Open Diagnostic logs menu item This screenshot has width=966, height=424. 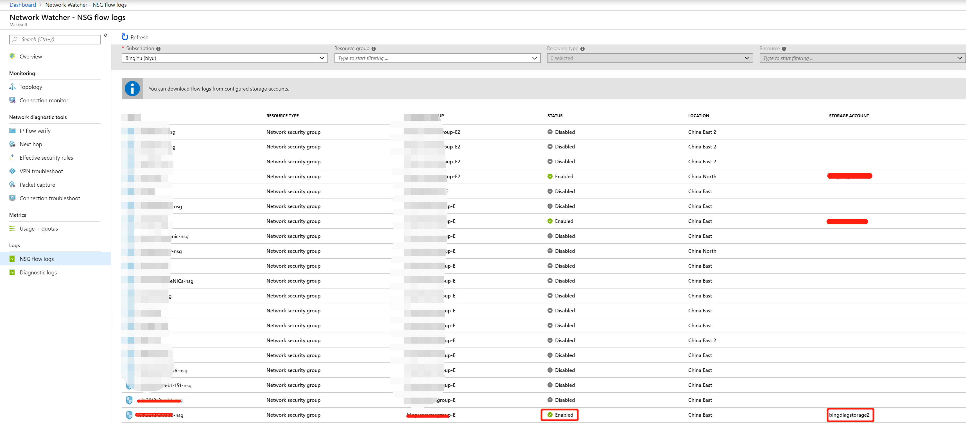pos(38,272)
